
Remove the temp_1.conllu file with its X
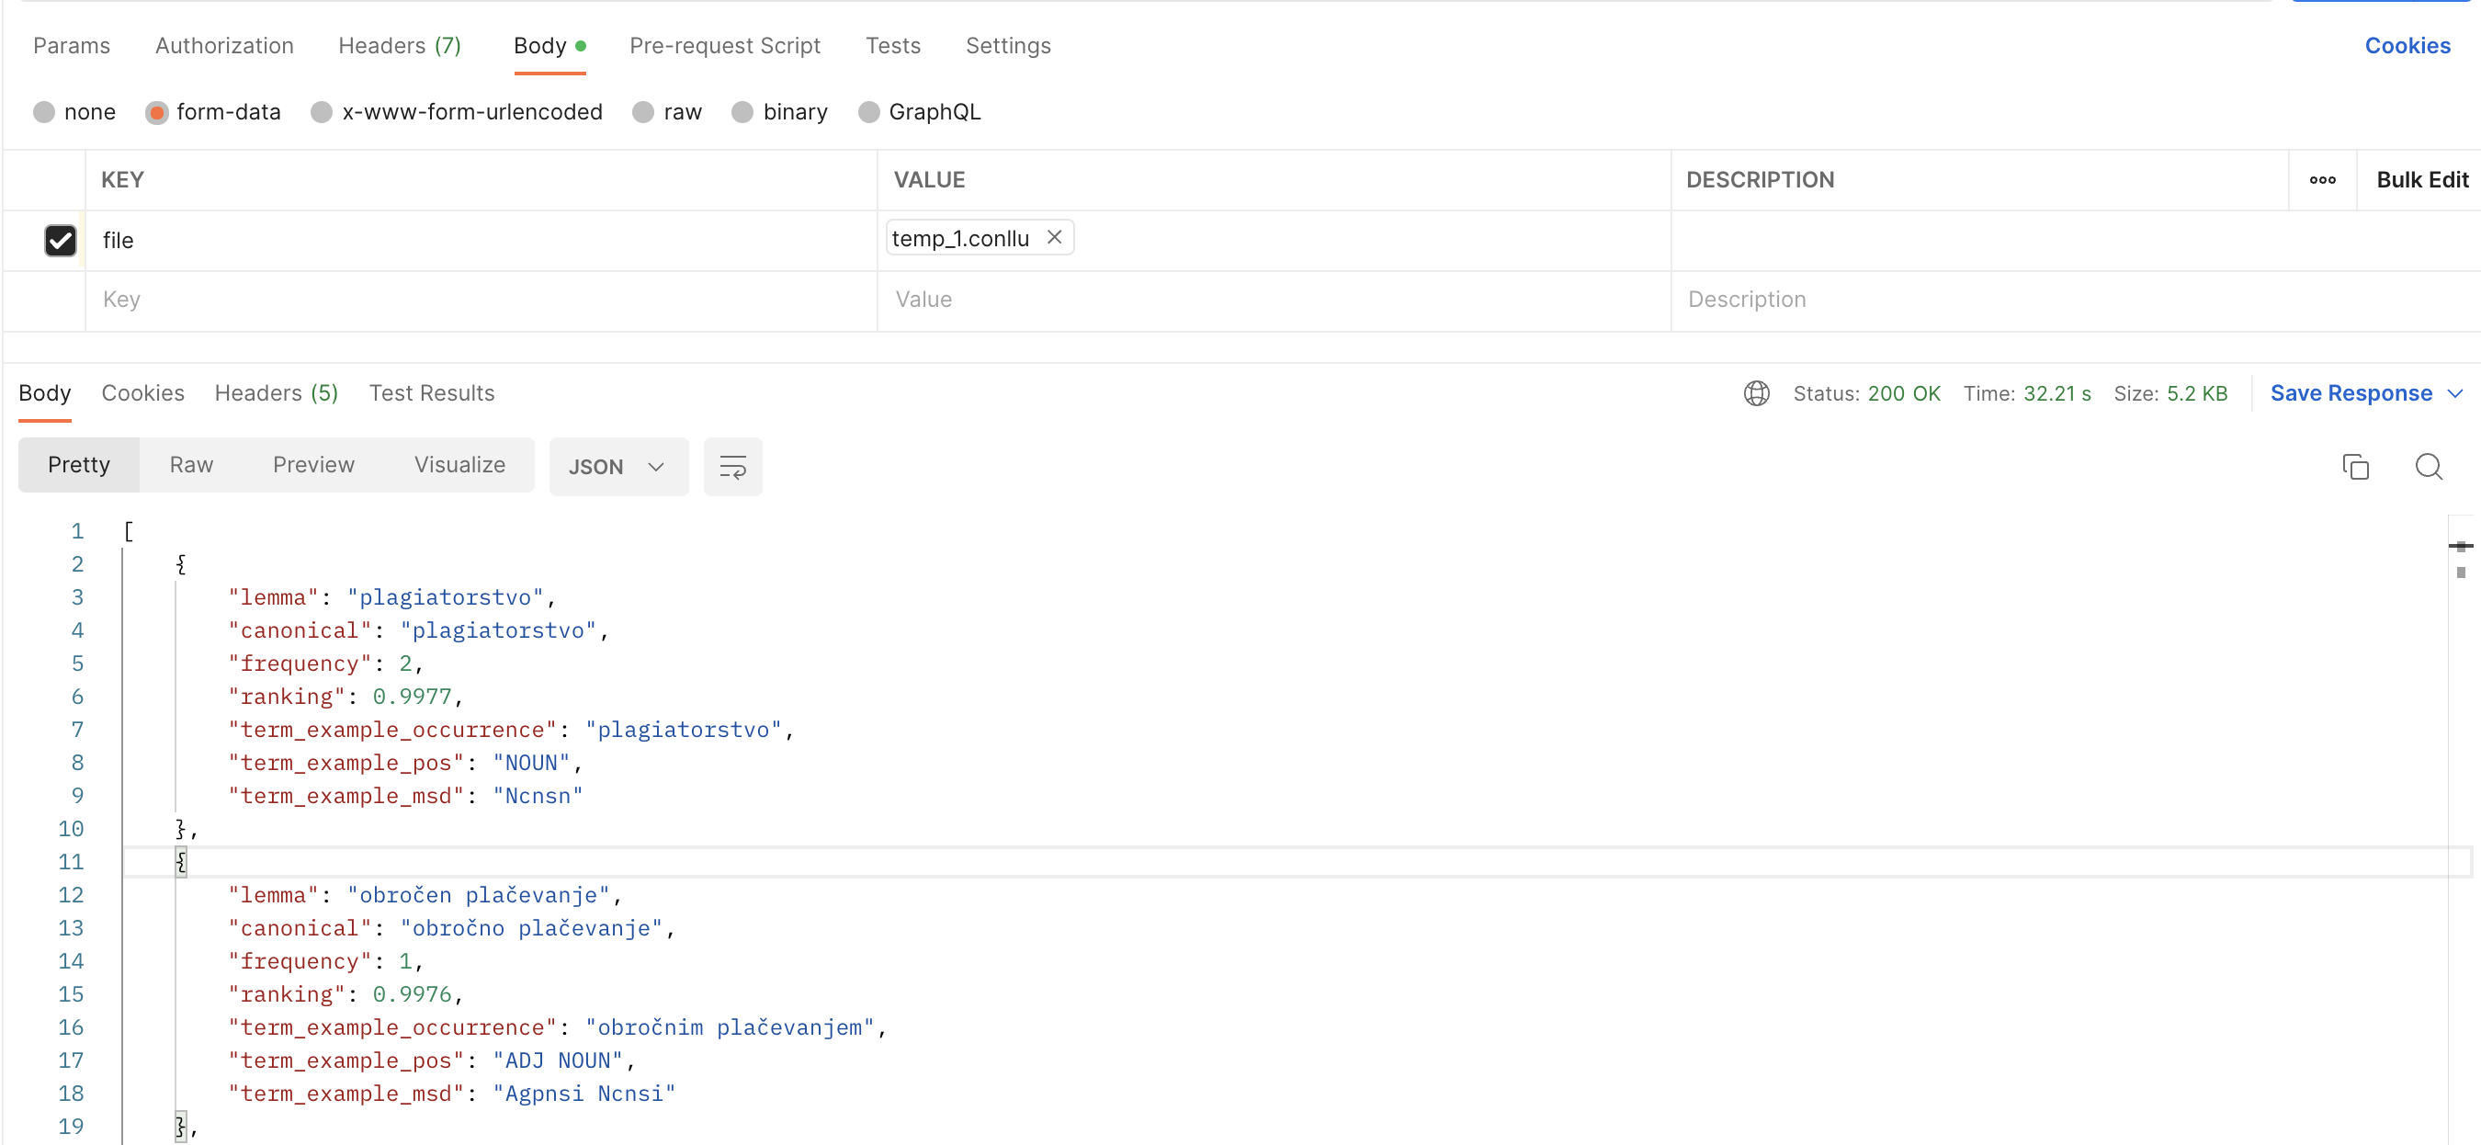[1055, 237]
